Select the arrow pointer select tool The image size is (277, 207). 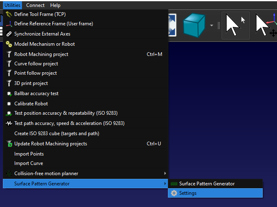tap(236, 25)
